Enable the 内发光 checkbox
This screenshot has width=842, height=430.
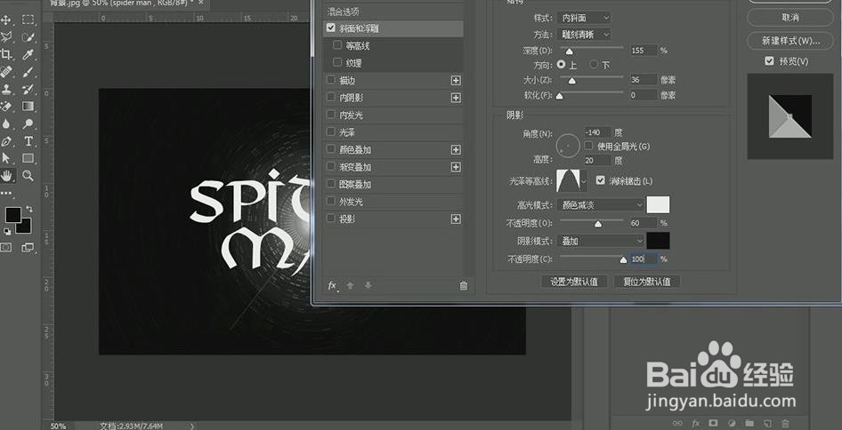(331, 115)
